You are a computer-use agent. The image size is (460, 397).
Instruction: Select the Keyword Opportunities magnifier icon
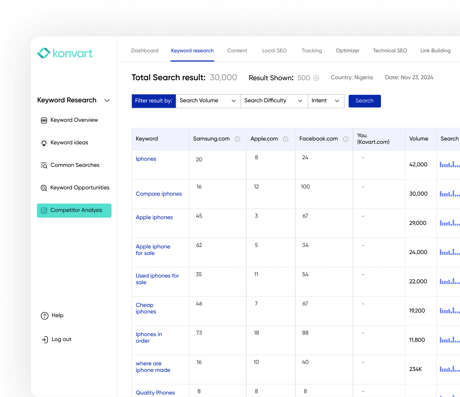pyautogui.click(x=44, y=188)
